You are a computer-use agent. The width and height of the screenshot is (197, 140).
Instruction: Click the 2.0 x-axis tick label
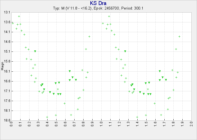point(192,124)
